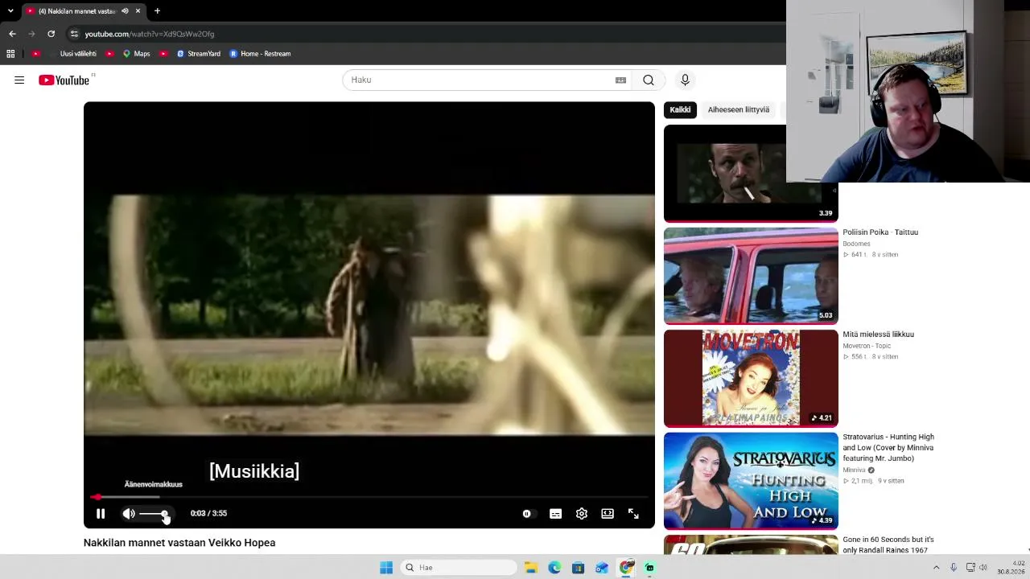Image resolution: width=1030 pixels, height=579 pixels.
Task: Open the network and volume quick settings
Action: [x=976, y=568]
